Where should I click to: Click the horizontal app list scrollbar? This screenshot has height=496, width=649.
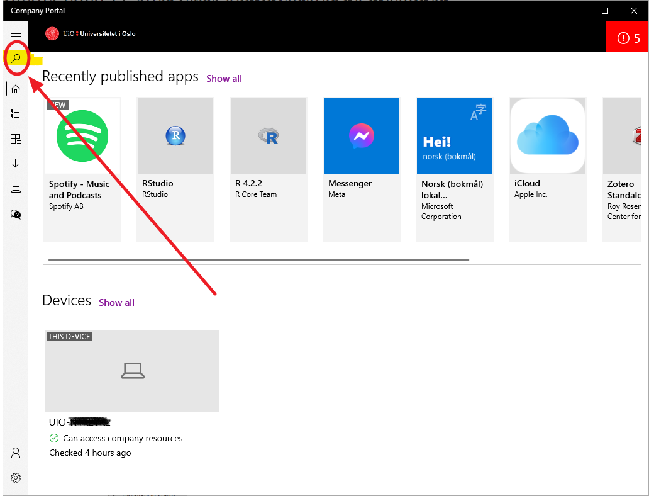click(x=258, y=260)
